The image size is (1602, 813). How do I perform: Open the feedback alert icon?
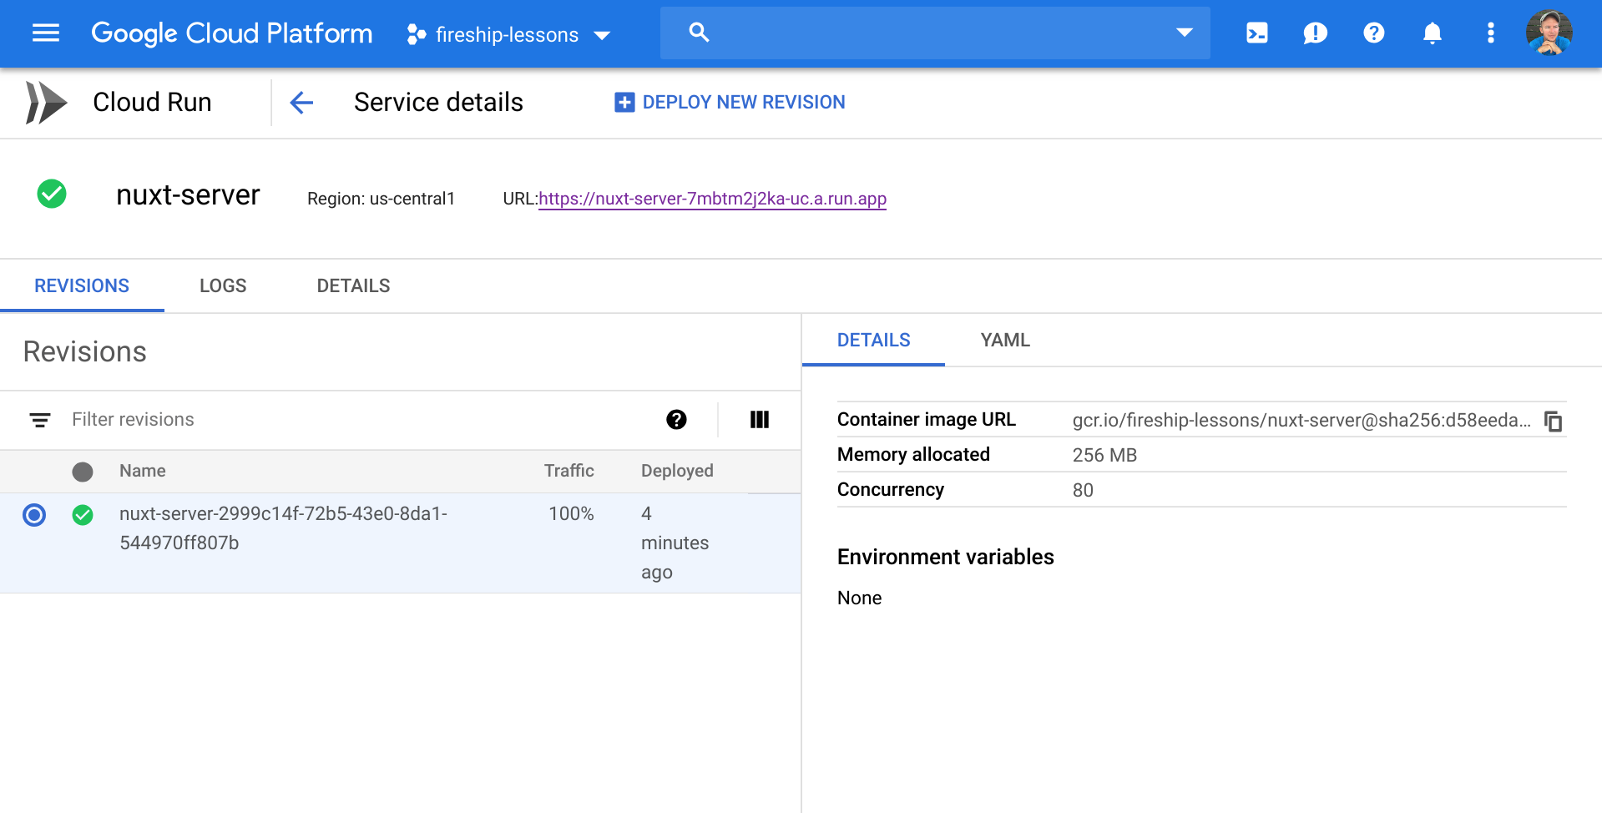[x=1315, y=33]
